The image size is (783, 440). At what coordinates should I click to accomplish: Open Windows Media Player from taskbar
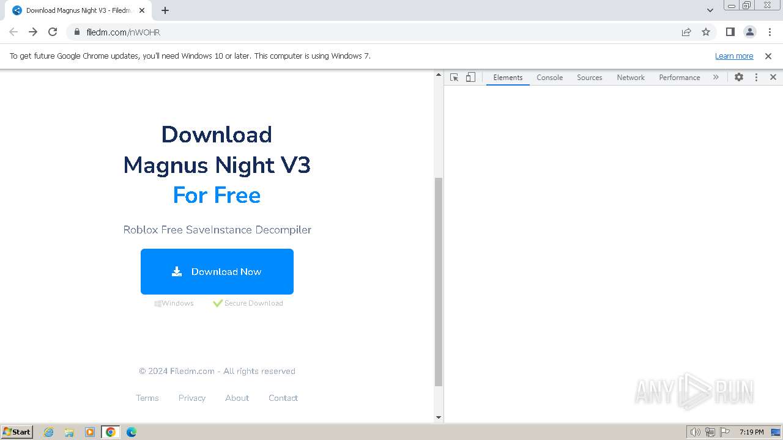(x=90, y=432)
